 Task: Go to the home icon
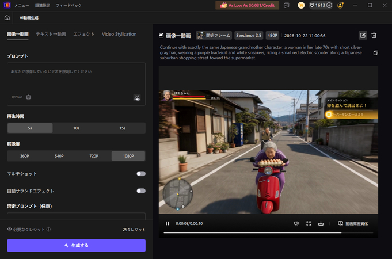point(7,18)
